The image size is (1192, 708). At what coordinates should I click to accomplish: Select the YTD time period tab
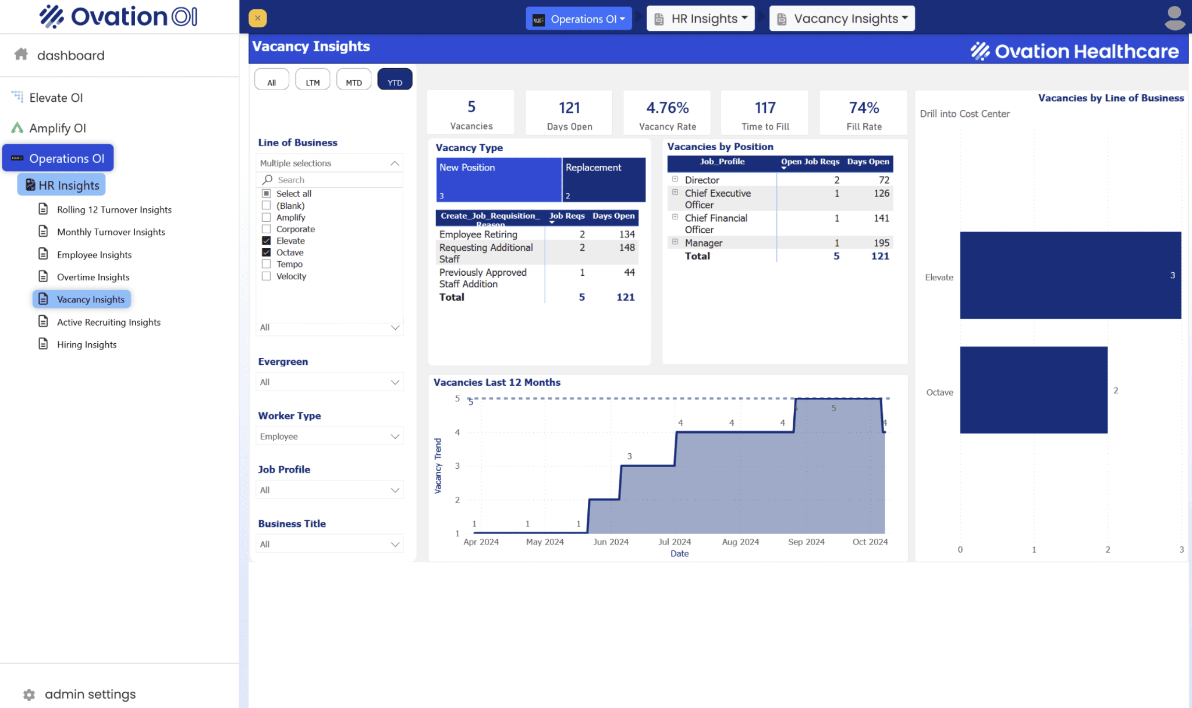(395, 80)
